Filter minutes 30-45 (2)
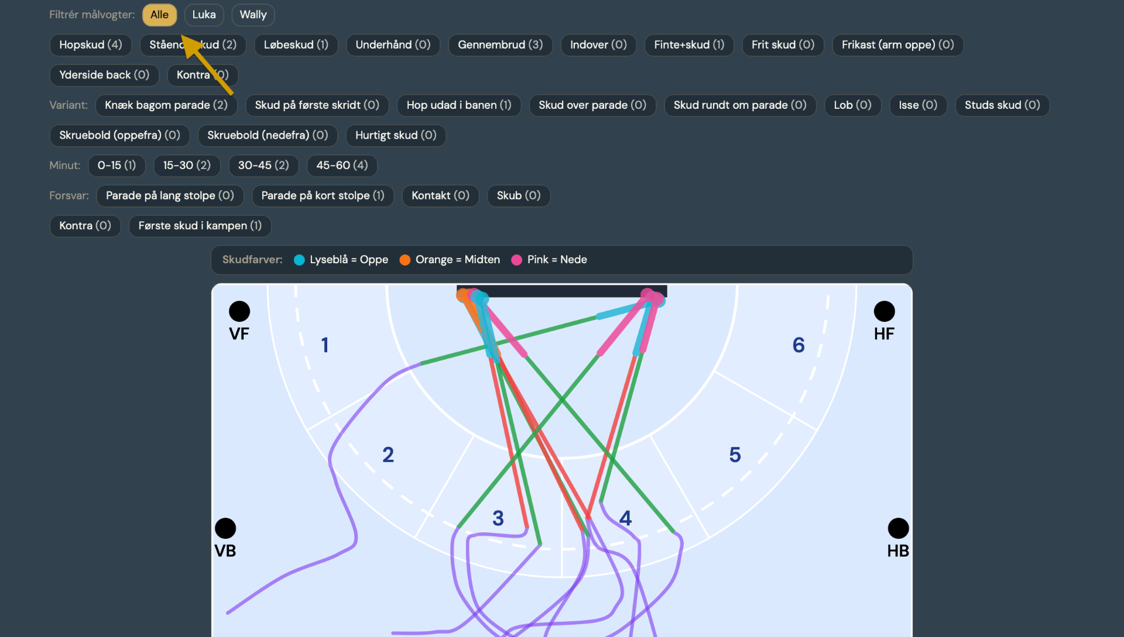Viewport: 1124px width, 637px height. click(263, 166)
